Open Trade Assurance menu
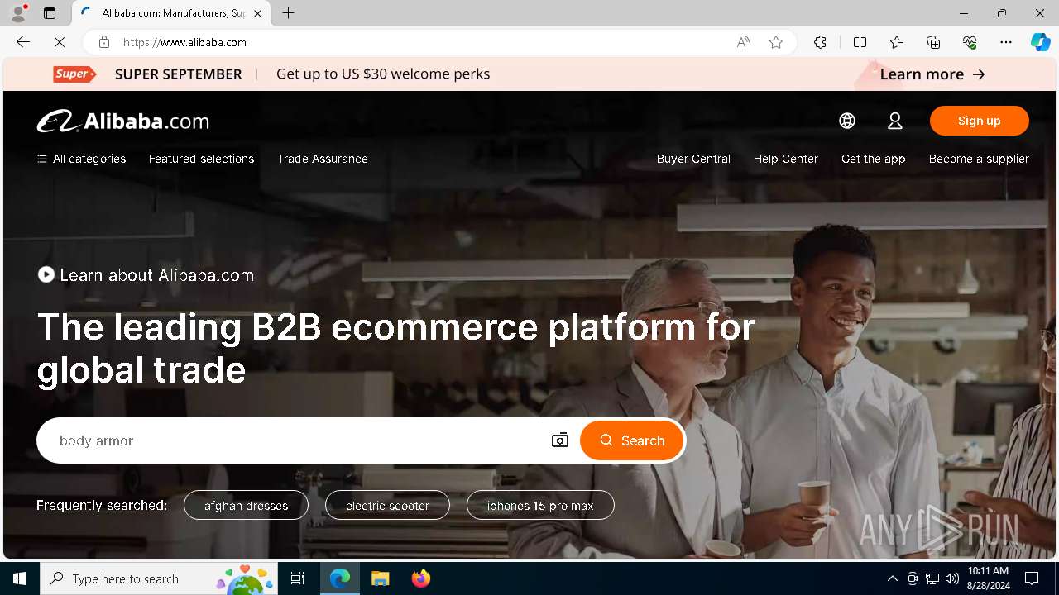The height and width of the screenshot is (595, 1059). click(323, 159)
